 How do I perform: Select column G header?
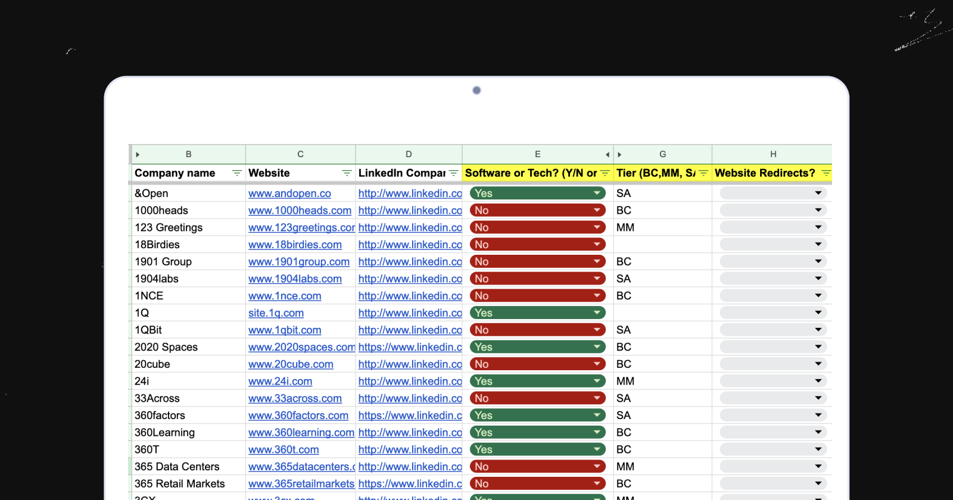click(x=662, y=154)
